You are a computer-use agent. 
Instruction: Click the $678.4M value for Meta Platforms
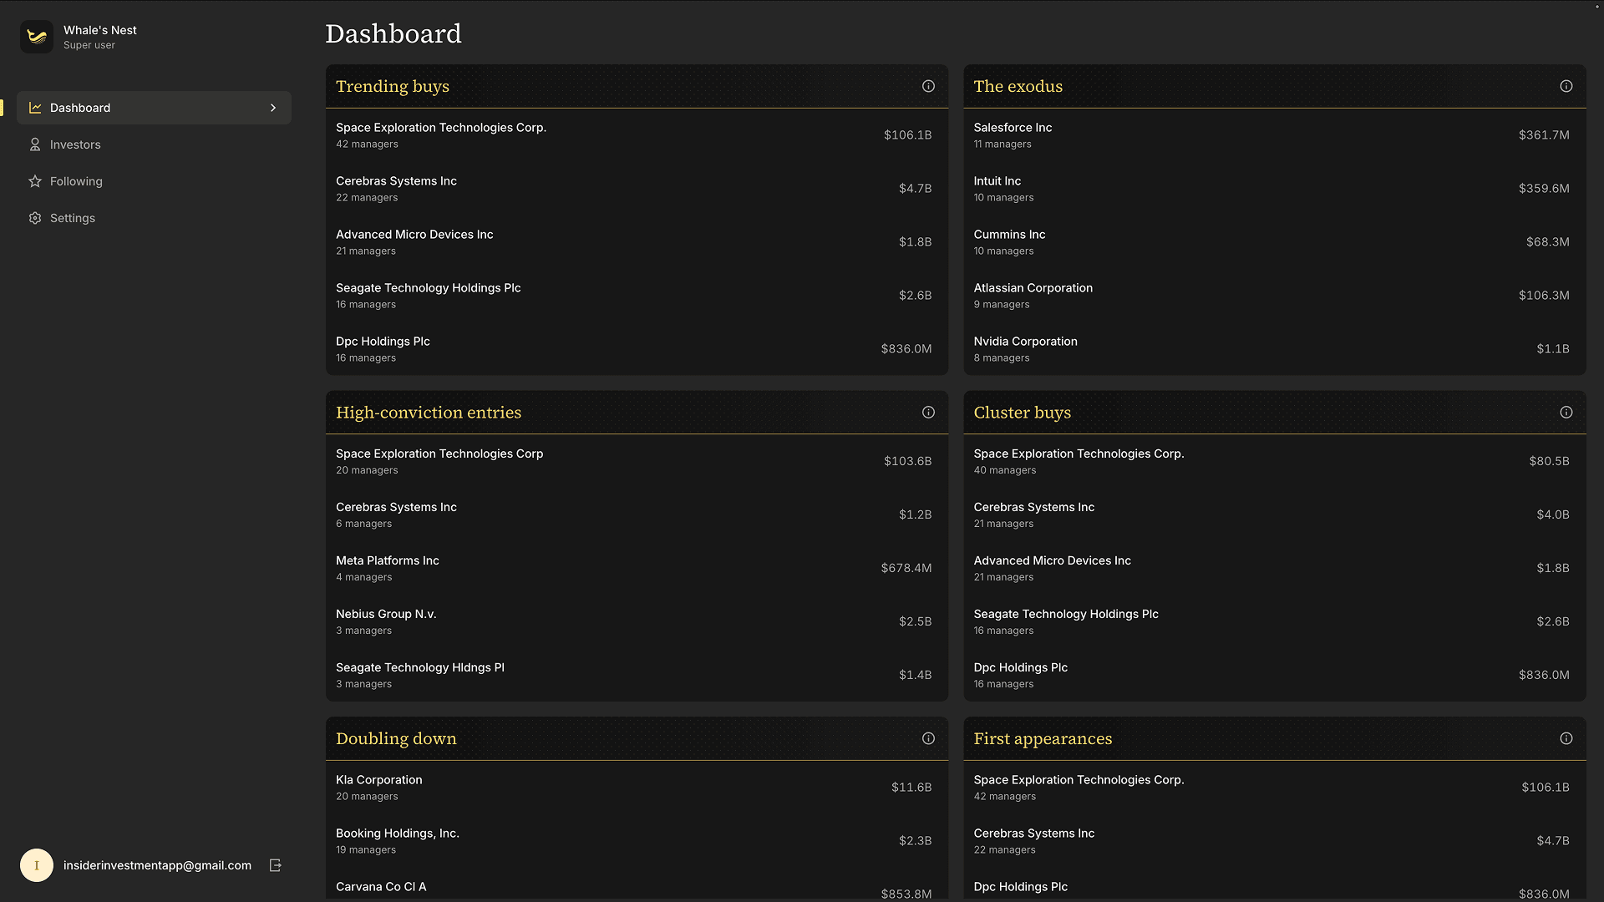point(906,568)
